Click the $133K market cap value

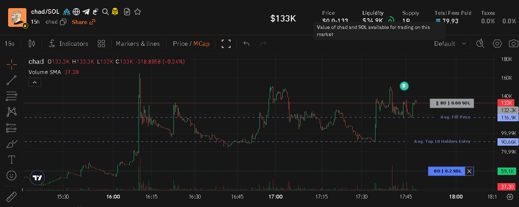pyautogui.click(x=283, y=18)
